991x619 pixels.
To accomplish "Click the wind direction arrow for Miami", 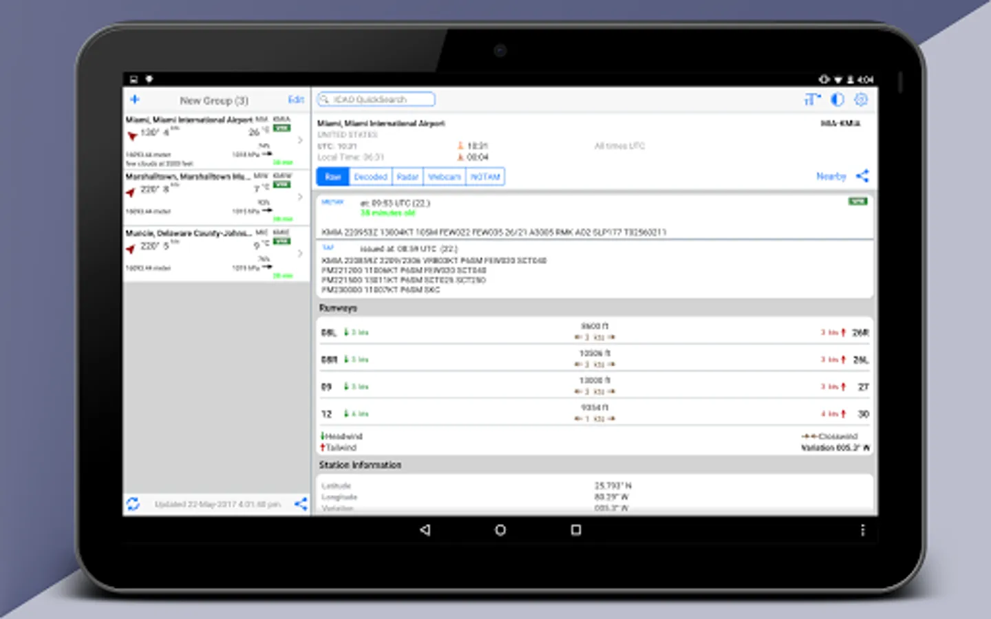I will 131,135.
